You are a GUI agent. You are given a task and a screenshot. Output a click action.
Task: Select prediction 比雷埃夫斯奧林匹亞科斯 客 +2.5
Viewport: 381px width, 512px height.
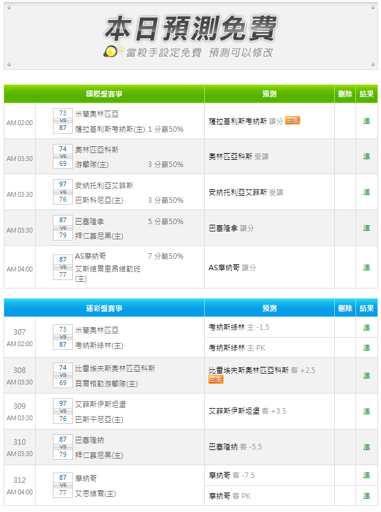262,370
